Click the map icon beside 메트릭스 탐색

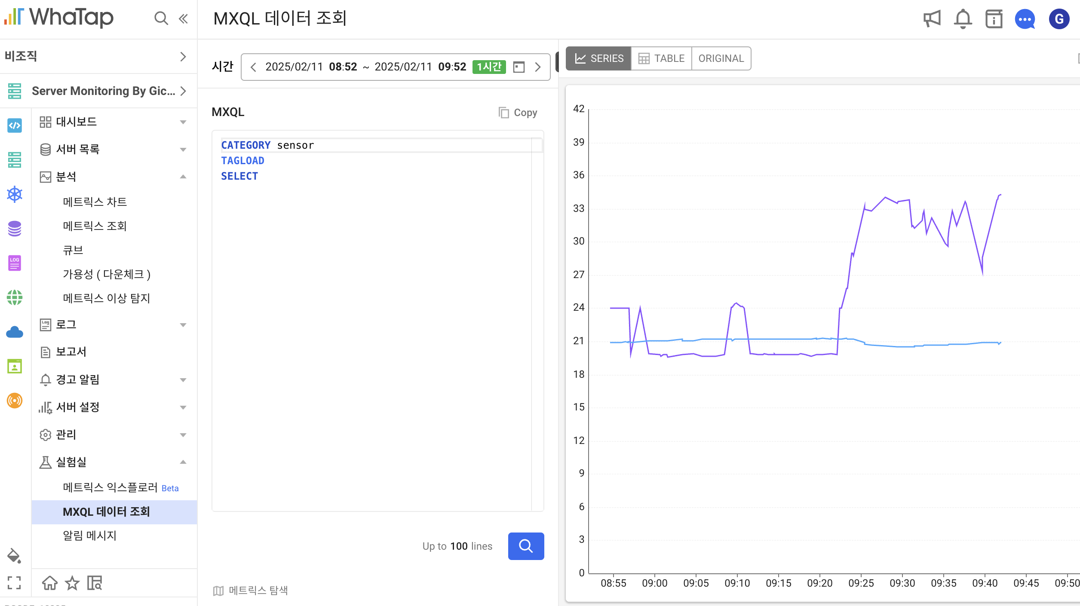pos(218,591)
